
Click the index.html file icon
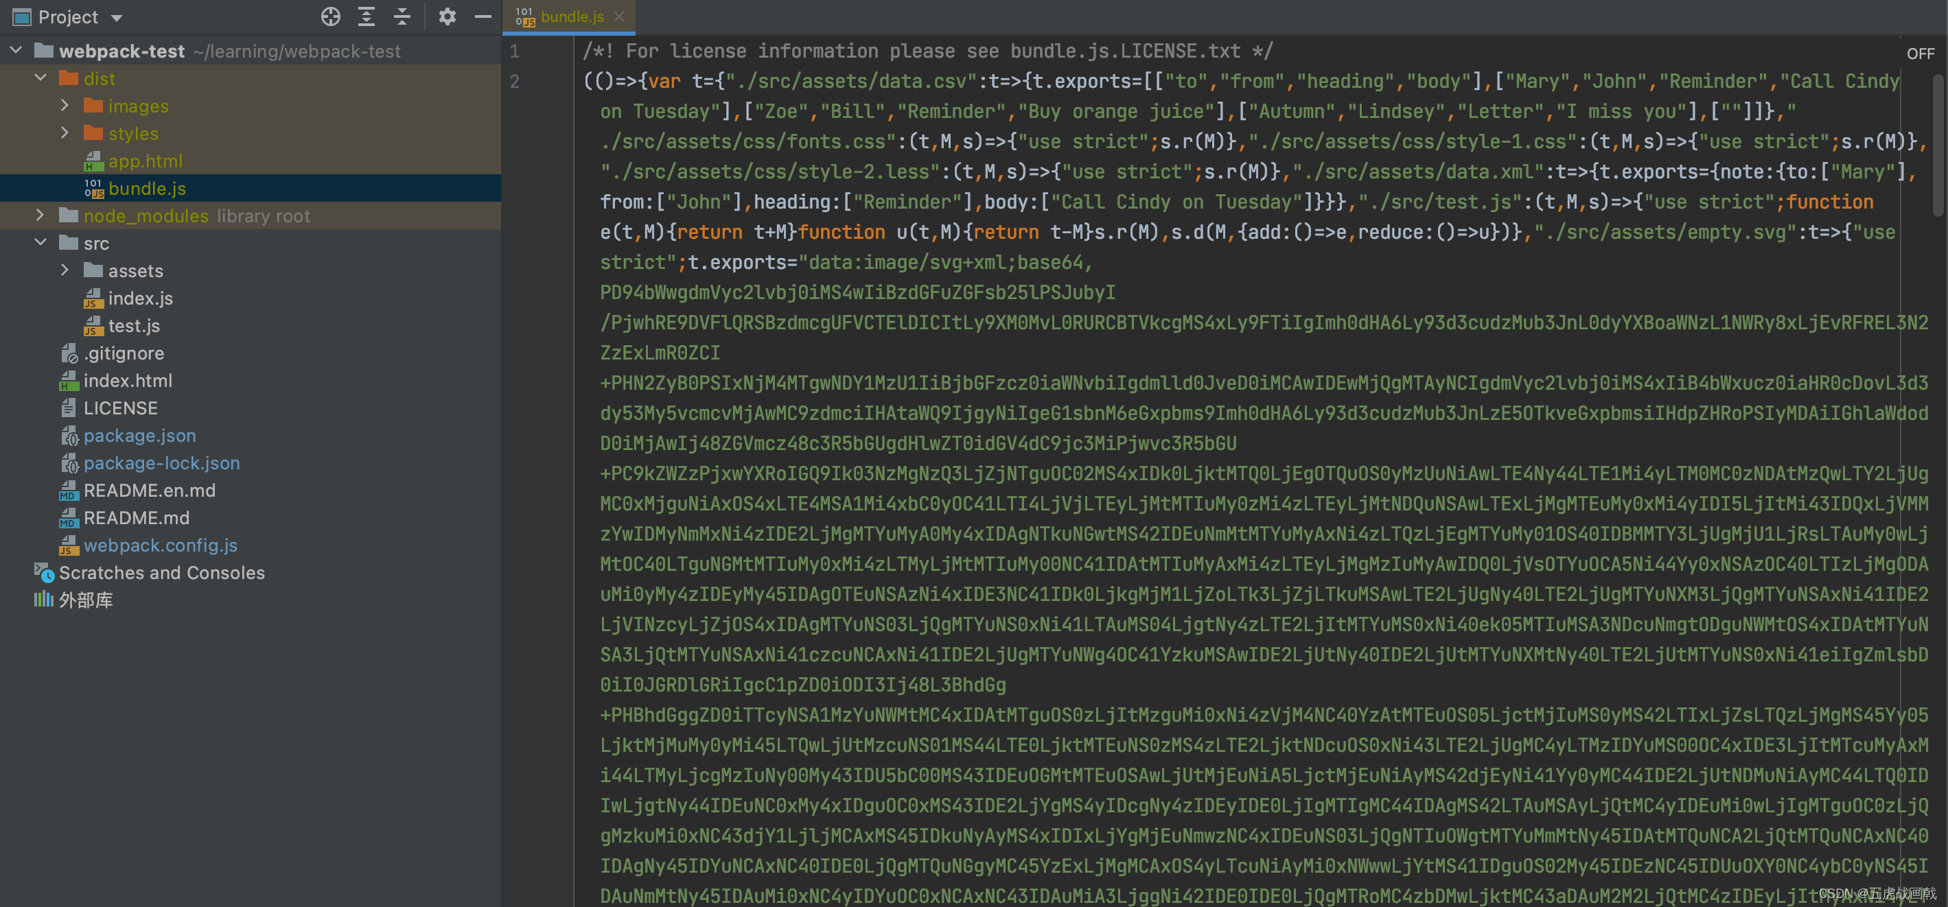pyautogui.click(x=69, y=380)
